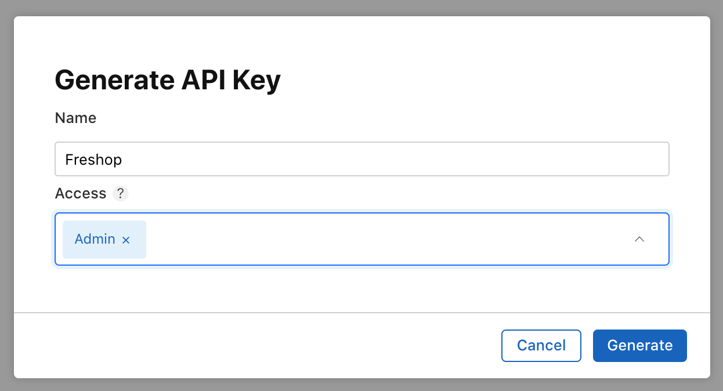Click the Name field label
723x391 pixels.
pyautogui.click(x=75, y=118)
